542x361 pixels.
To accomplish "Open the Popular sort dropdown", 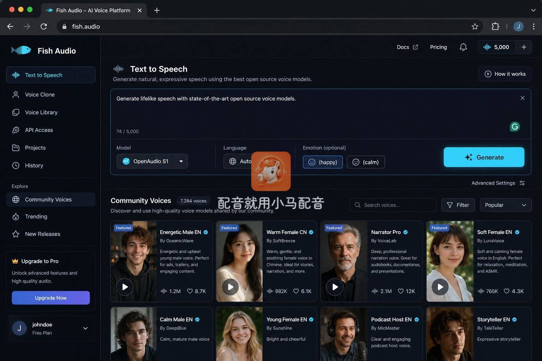I will coord(506,205).
